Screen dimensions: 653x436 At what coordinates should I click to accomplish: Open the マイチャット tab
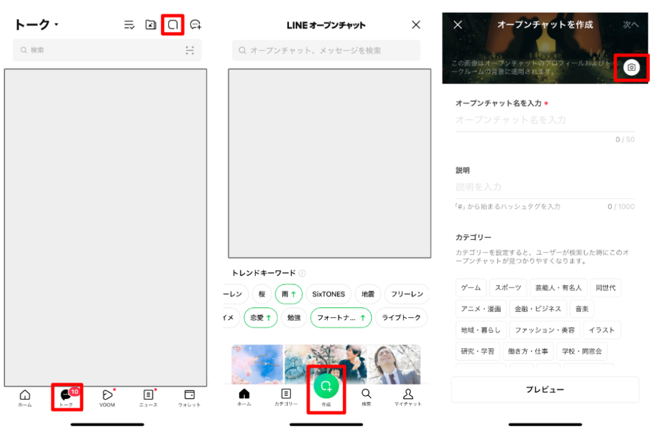click(408, 398)
